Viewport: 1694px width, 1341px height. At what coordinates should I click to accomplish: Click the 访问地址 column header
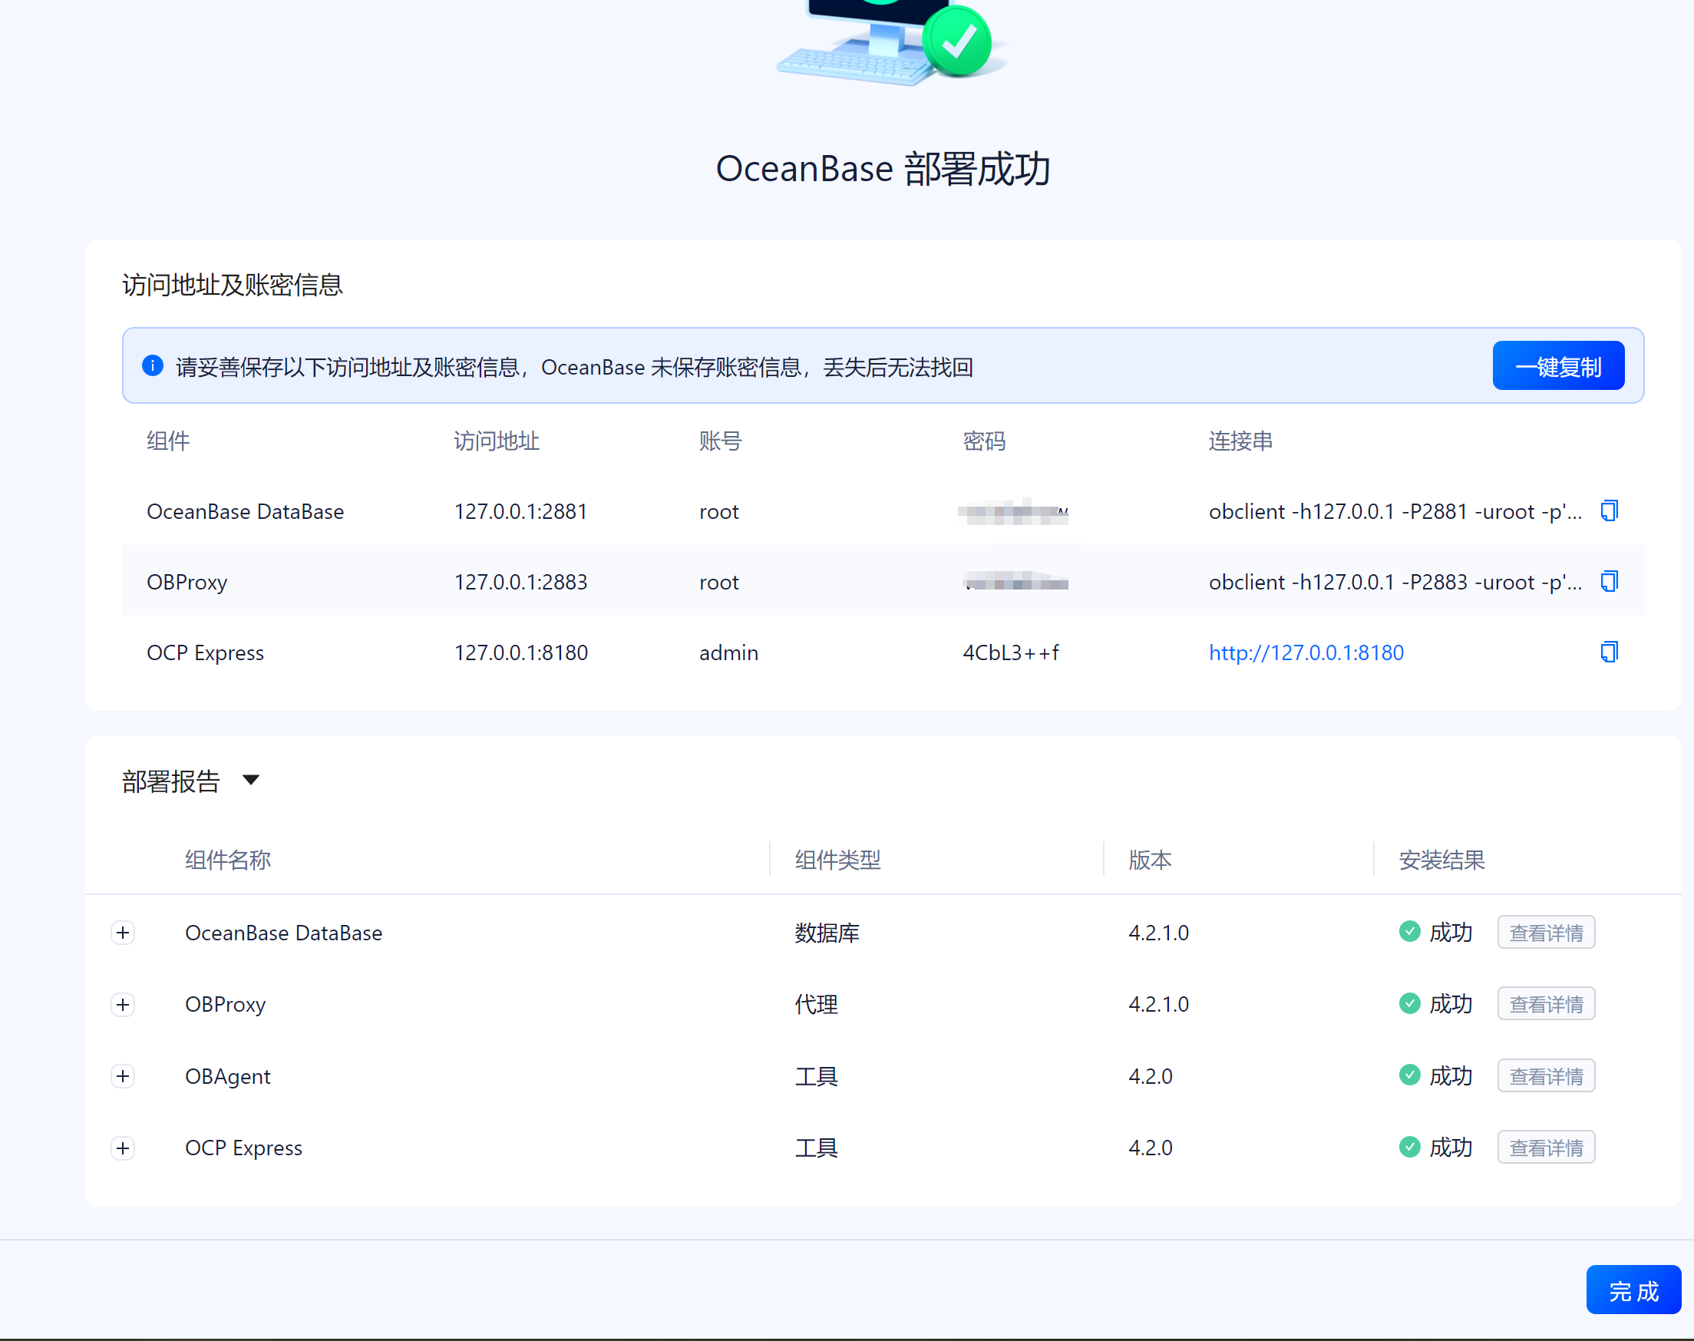click(x=497, y=441)
